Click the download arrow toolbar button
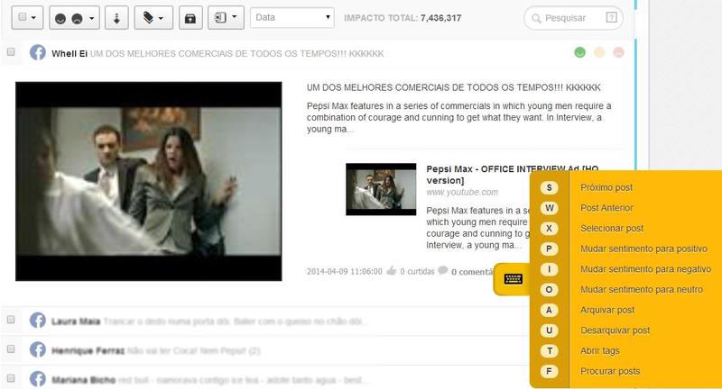 [116, 17]
